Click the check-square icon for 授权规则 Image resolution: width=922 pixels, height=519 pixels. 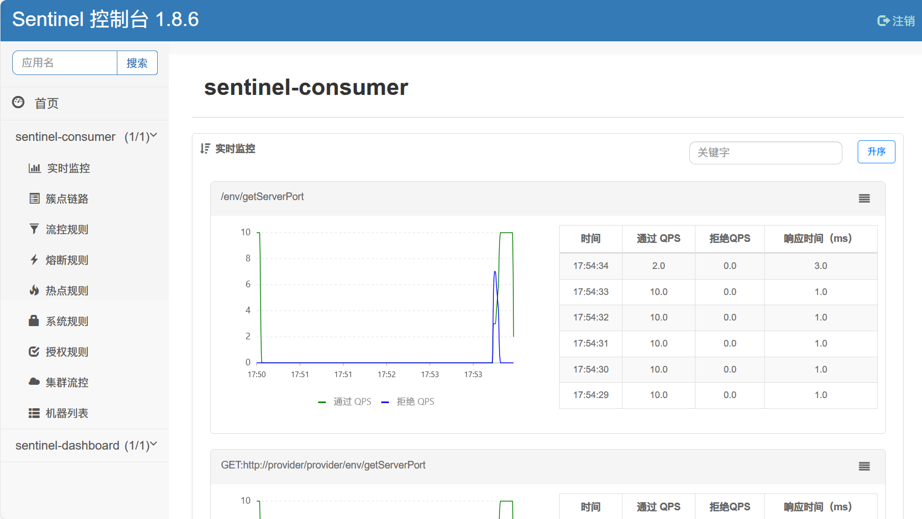[x=34, y=352]
